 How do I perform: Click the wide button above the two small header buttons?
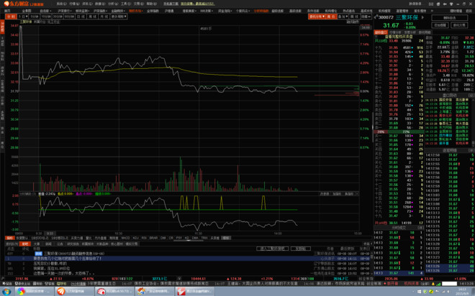[x=449, y=18]
